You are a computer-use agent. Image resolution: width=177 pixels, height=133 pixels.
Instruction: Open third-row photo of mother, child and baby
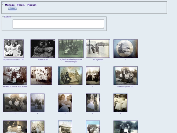tap(65, 102)
